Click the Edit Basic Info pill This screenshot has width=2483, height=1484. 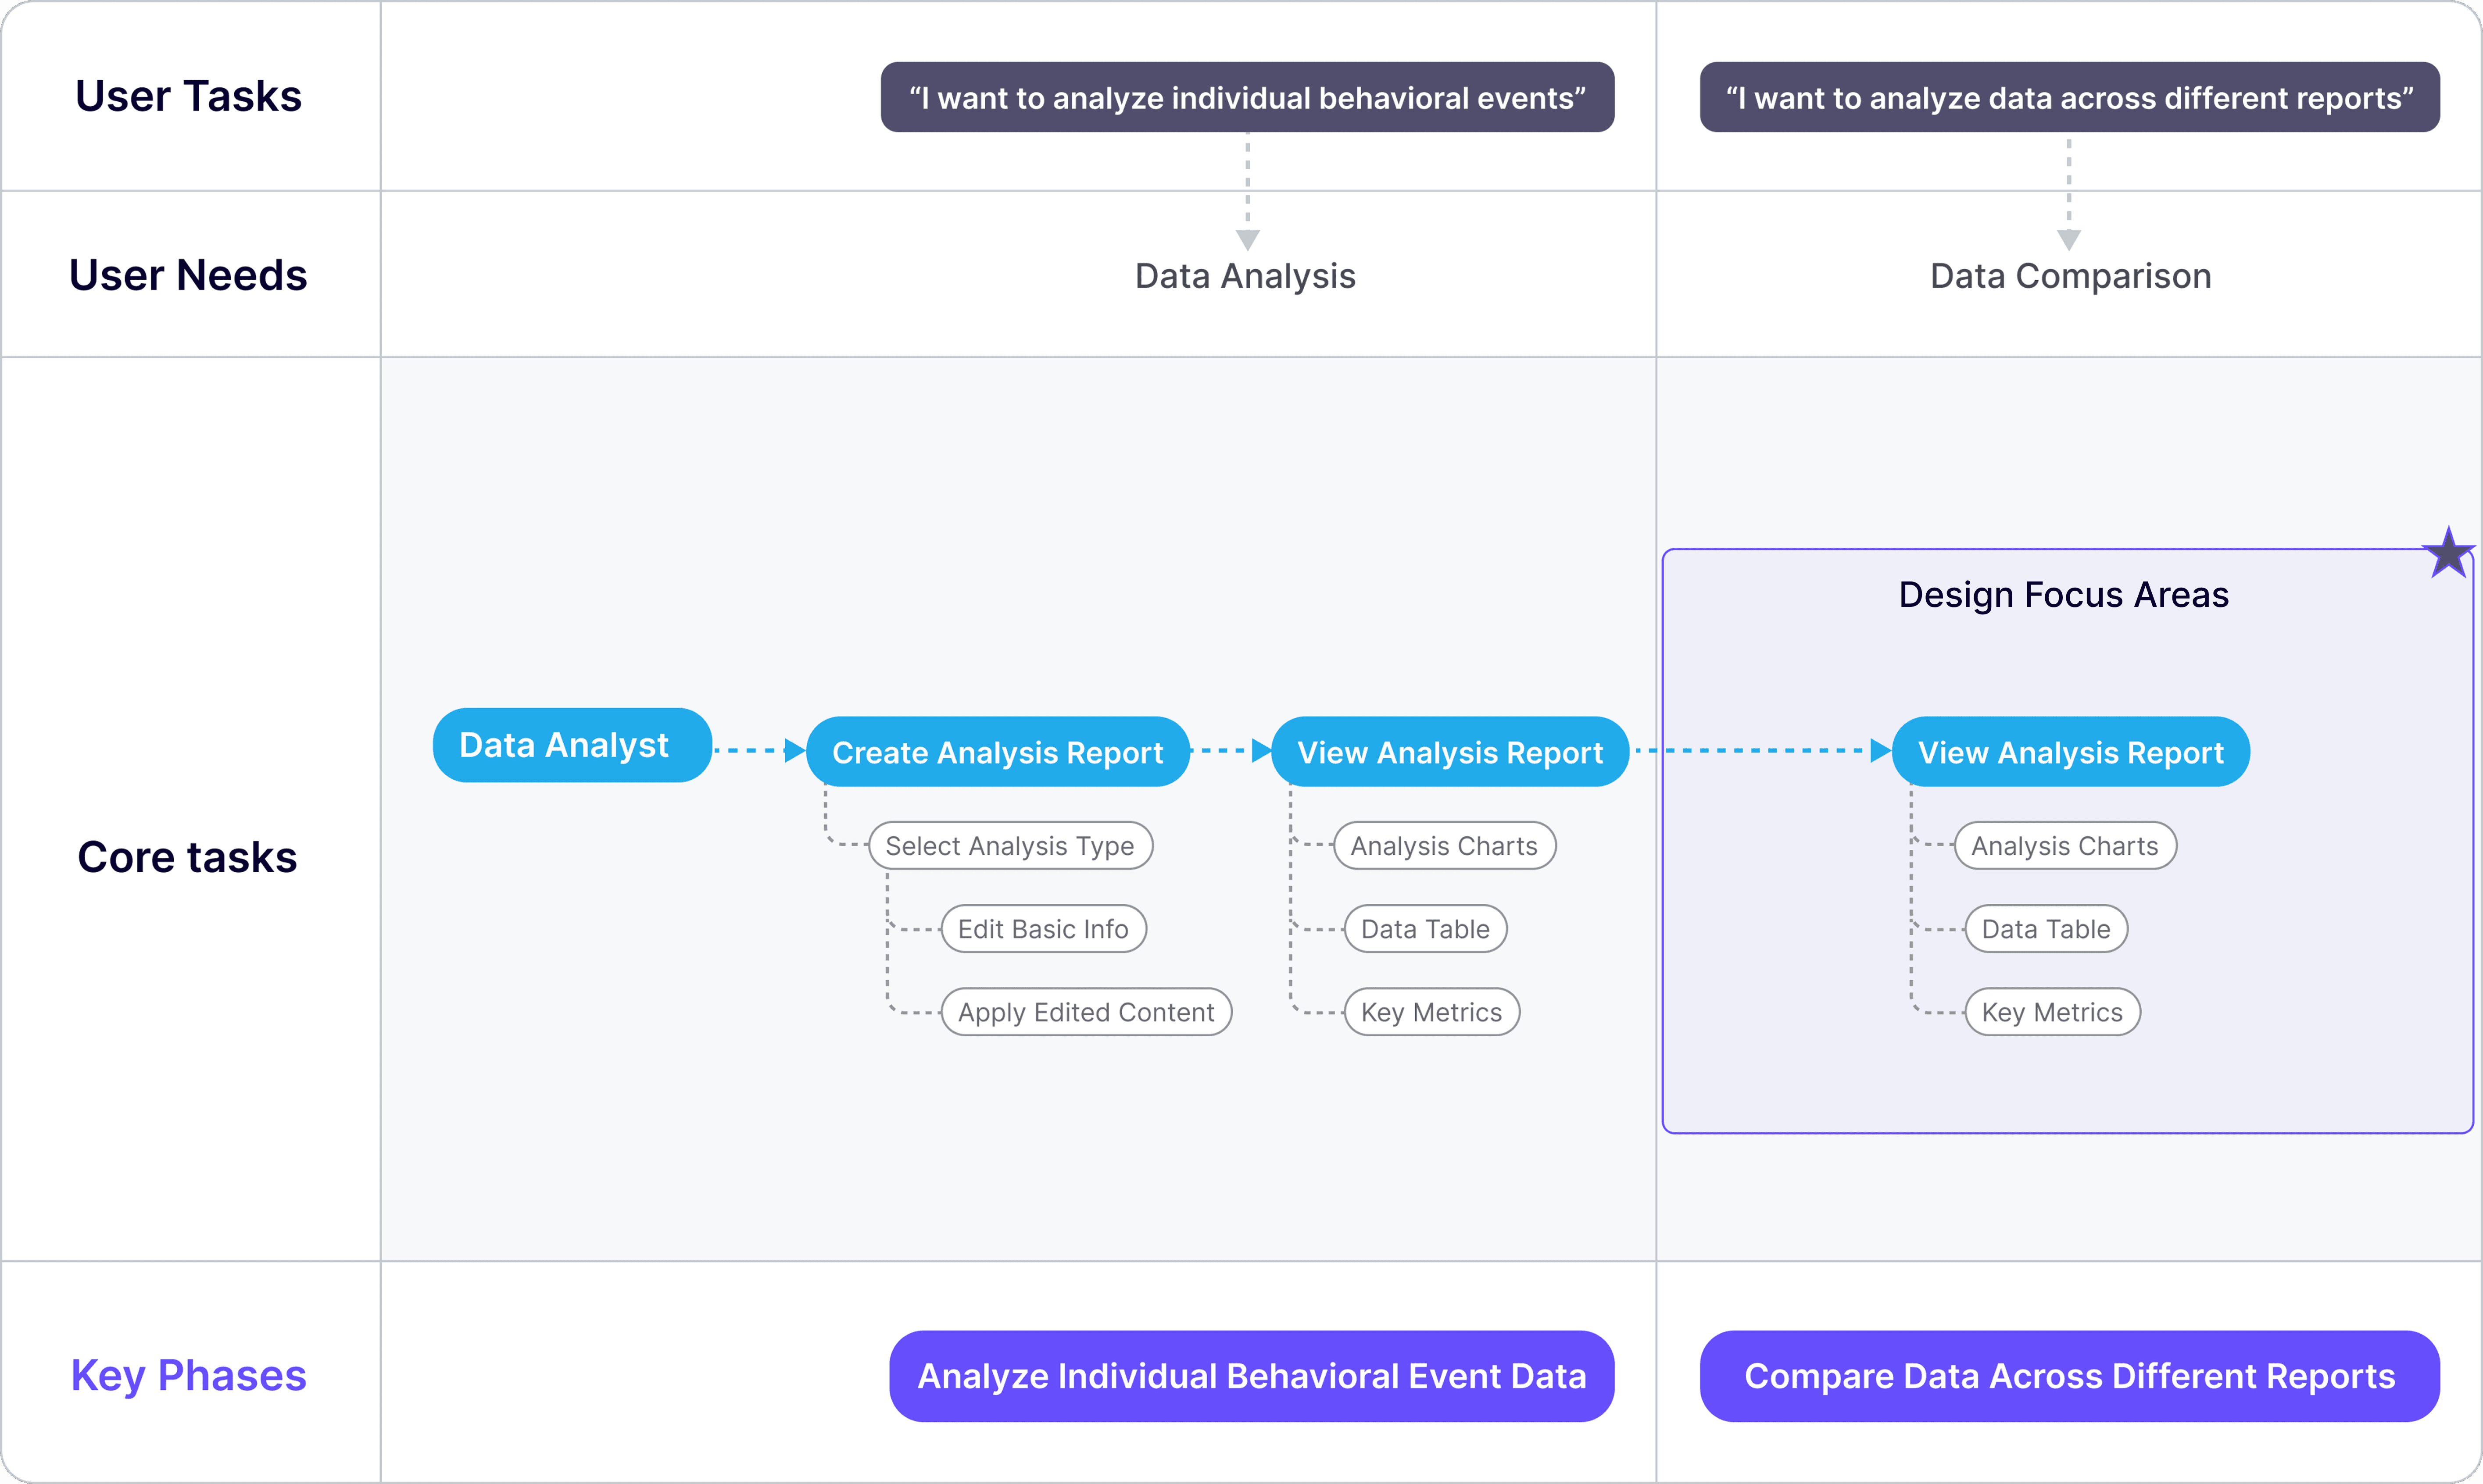click(1043, 929)
